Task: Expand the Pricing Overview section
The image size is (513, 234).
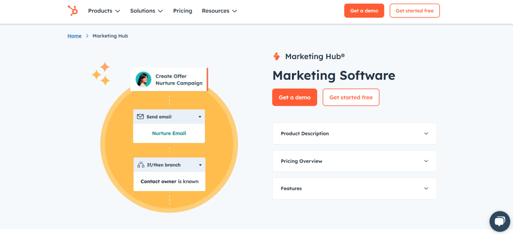Action: tap(355, 161)
